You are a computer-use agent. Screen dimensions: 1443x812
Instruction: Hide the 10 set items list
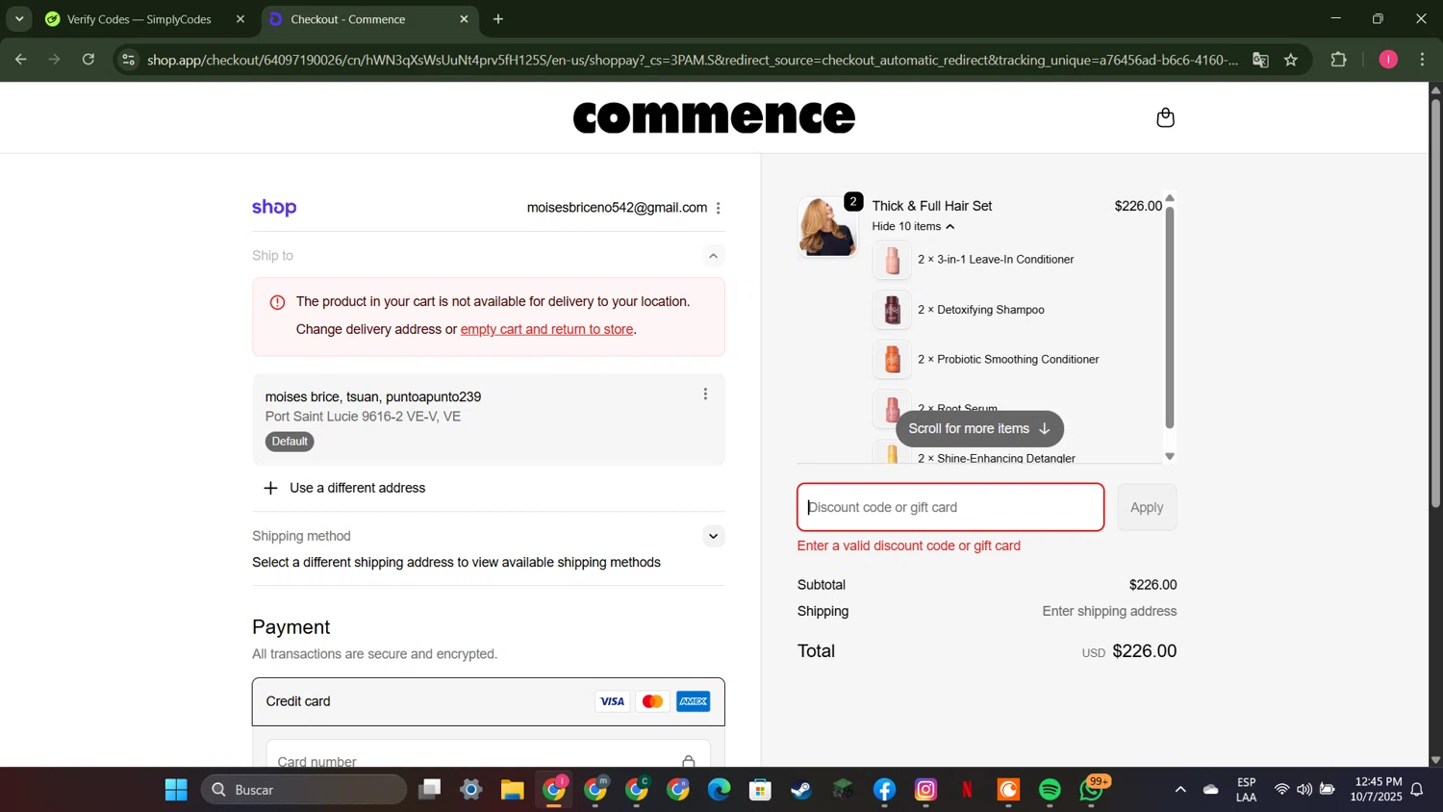tap(913, 226)
